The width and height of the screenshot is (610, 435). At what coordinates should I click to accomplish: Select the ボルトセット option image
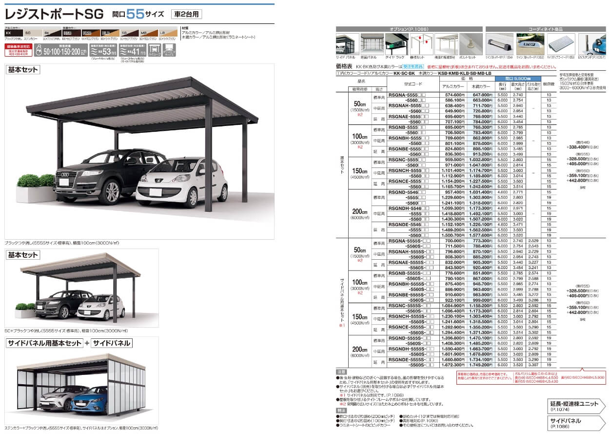coord(471,44)
